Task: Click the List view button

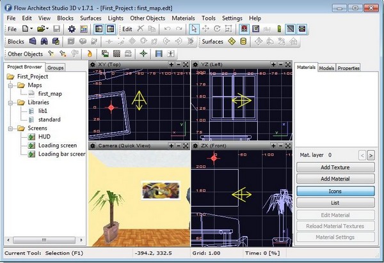Action: [335, 203]
